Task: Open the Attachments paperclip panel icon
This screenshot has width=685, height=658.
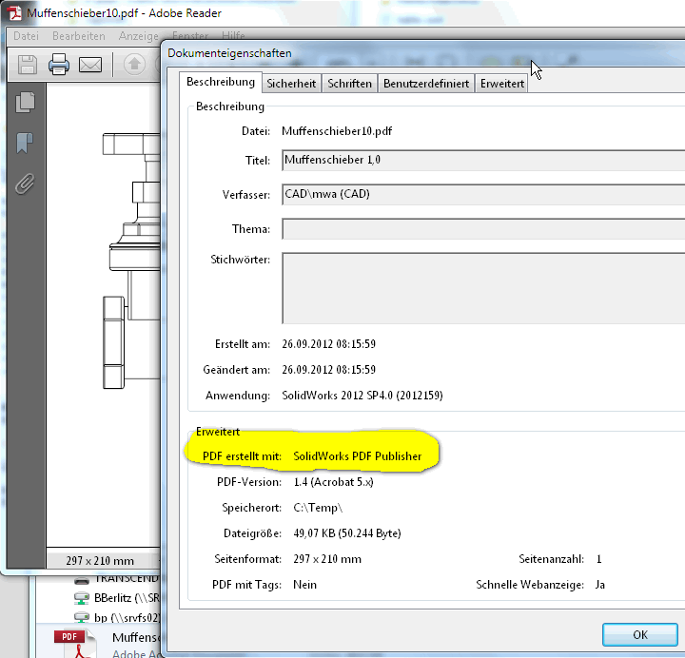Action: tap(25, 184)
